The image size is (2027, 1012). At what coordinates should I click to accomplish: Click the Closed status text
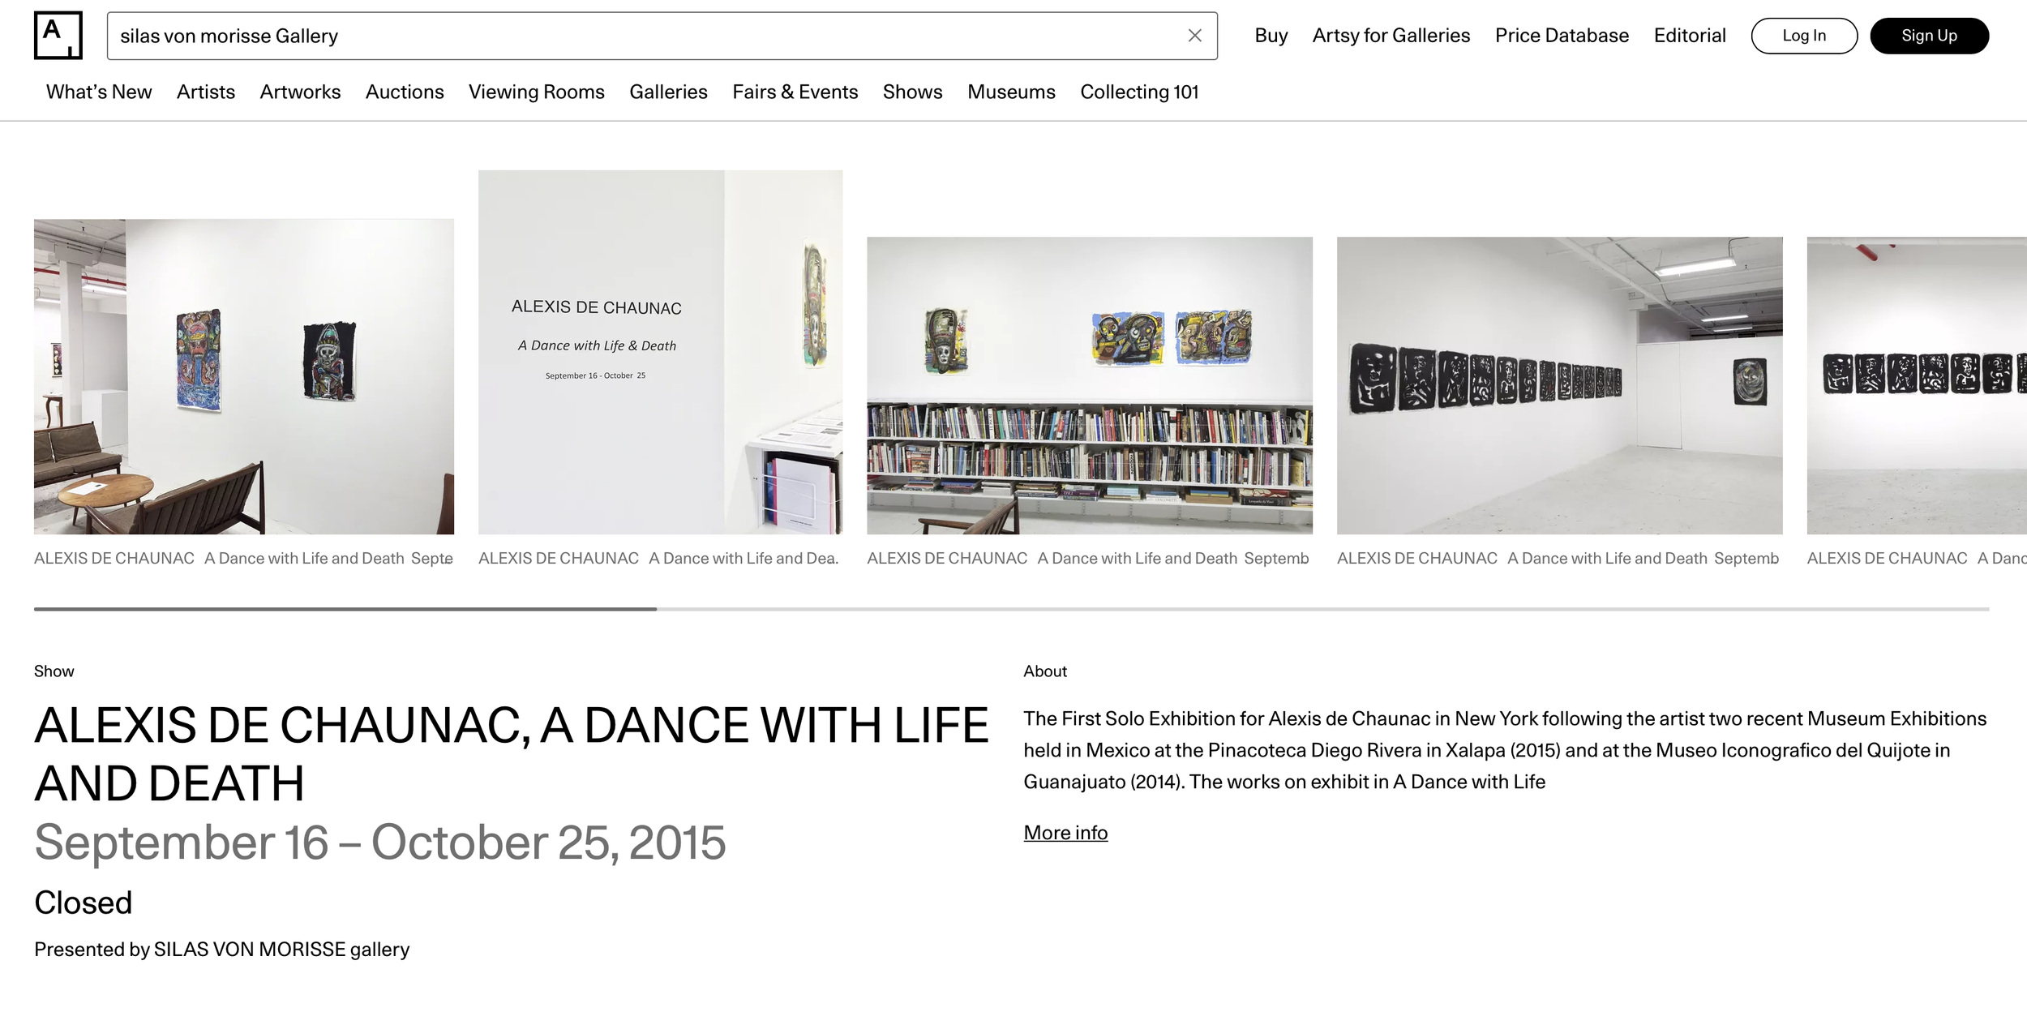(83, 903)
